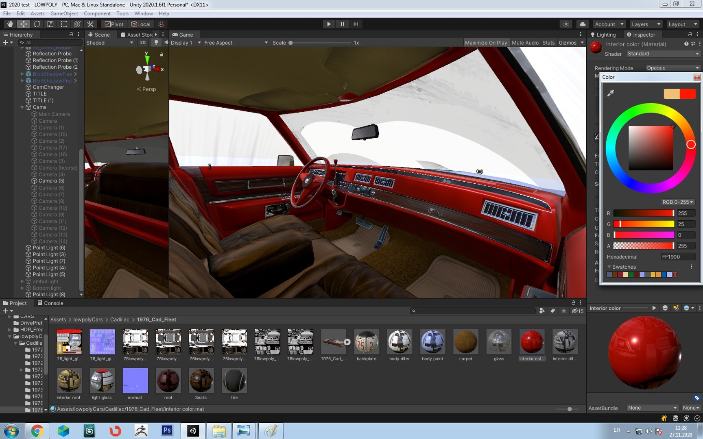Screen dimensions: 703x439
Task: Click the Pause button
Action: 342,24
